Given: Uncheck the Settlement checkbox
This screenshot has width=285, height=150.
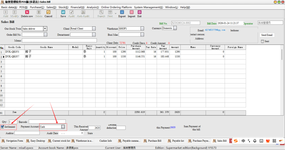Looking at the screenshot, I should point(3,127).
